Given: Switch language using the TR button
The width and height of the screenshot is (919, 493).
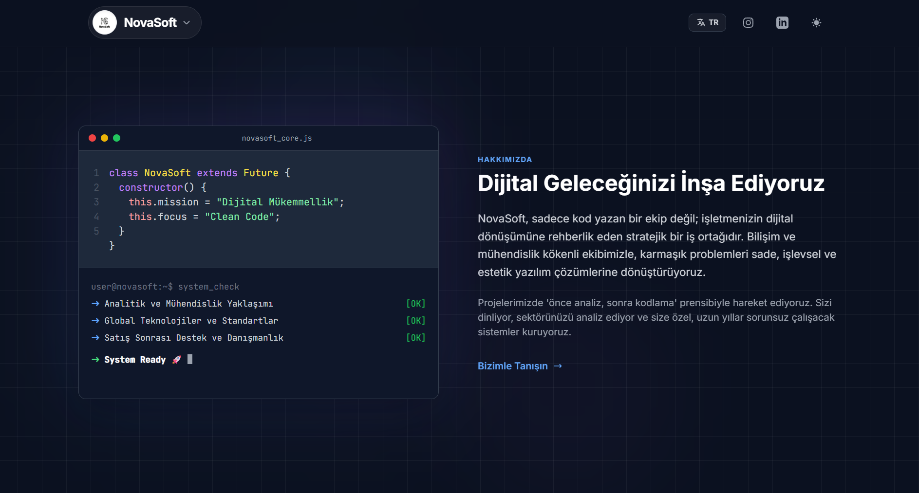Looking at the screenshot, I should pos(707,23).
